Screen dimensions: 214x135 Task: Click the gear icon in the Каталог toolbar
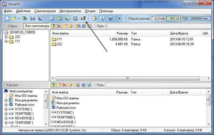[x=83, y=85]
